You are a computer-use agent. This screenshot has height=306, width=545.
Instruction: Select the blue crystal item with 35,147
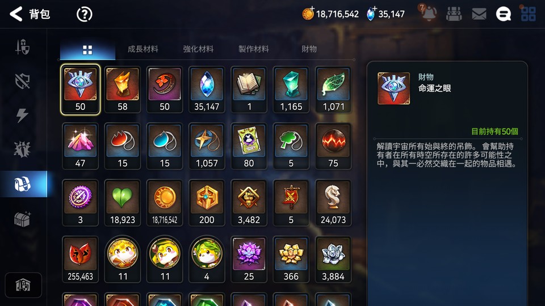(207, 90)
